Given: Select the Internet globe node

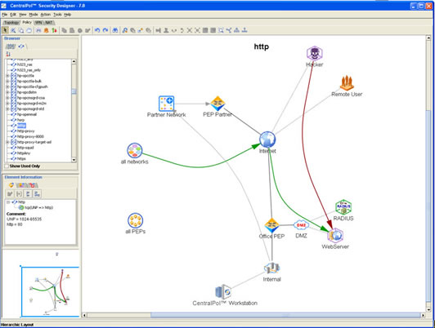Looking at the screenshot, I should coord(267,140).
